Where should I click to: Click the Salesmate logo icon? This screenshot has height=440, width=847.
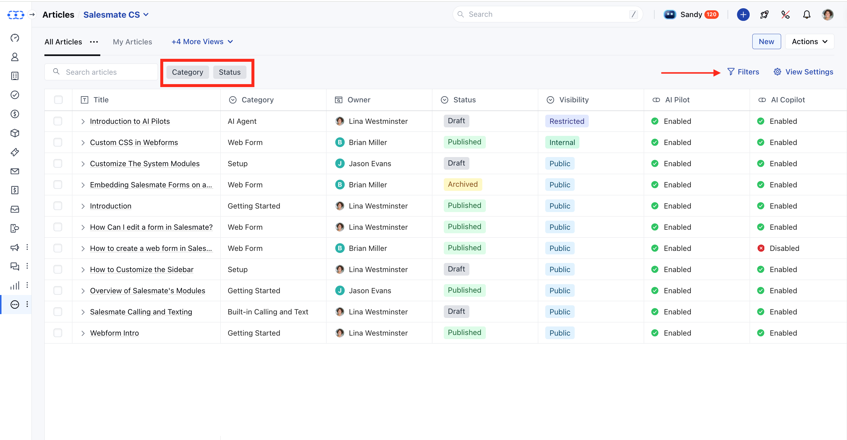click(16, 15)
